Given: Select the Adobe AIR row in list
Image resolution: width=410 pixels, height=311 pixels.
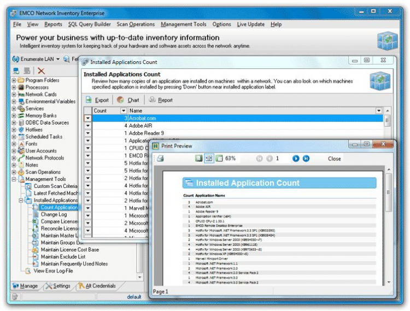Looking at the screenshot, I should (x=237, y=126).
